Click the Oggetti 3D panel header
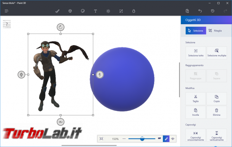 pos(206,20)
